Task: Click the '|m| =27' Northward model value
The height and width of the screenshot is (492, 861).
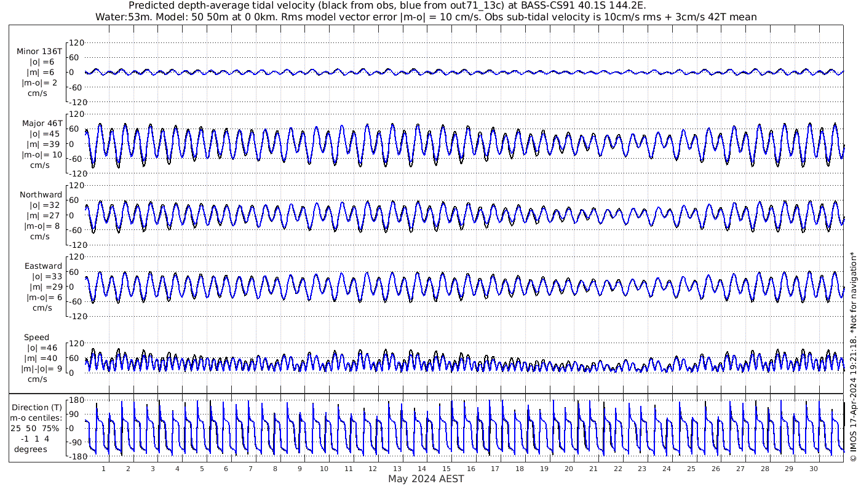Action: coord(45,216)
